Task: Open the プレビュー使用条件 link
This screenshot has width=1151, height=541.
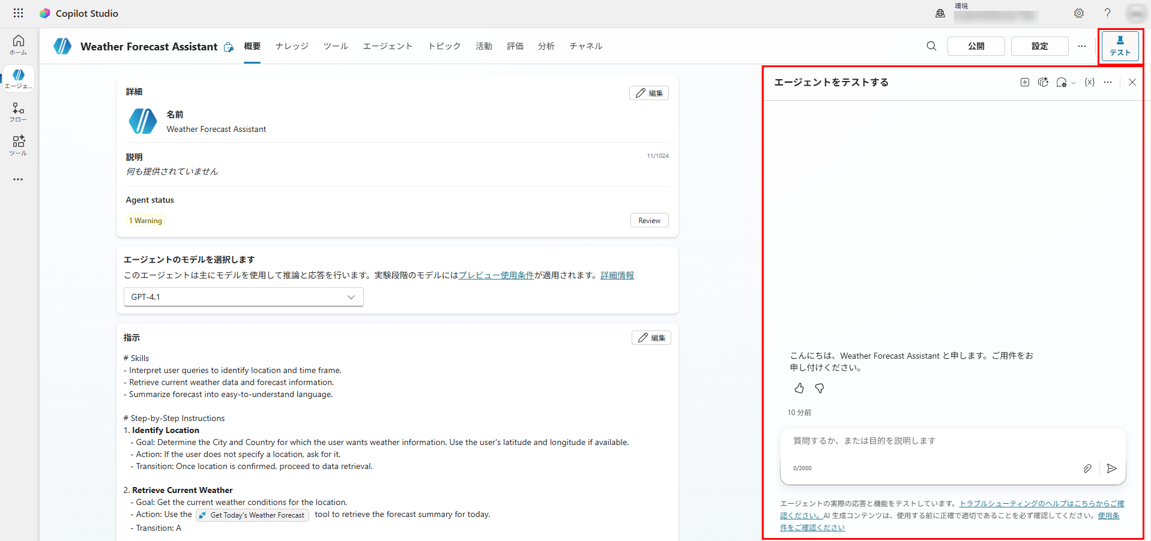Action: [x=497, y=275]
